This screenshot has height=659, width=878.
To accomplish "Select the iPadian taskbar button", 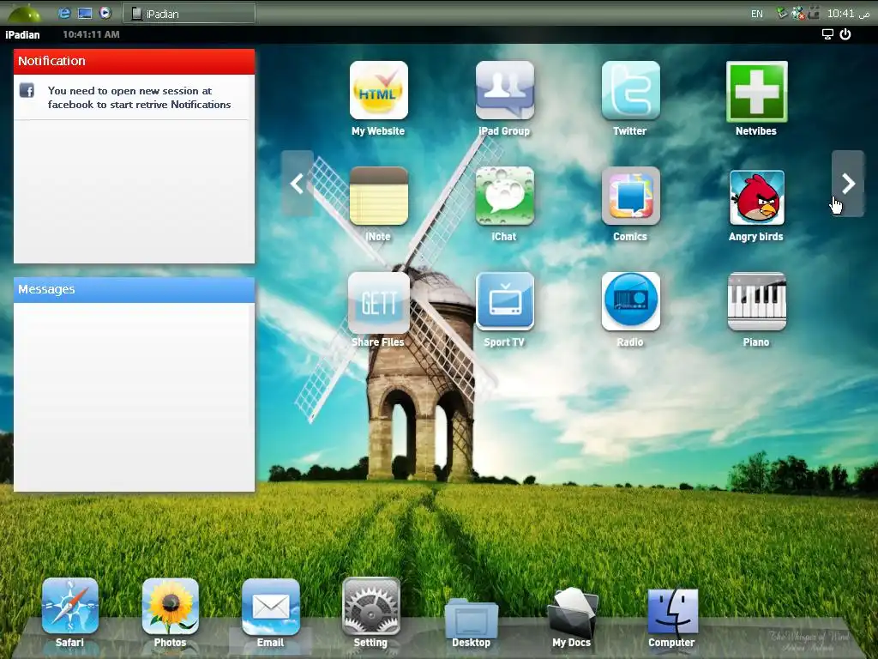I will point(189,14).
